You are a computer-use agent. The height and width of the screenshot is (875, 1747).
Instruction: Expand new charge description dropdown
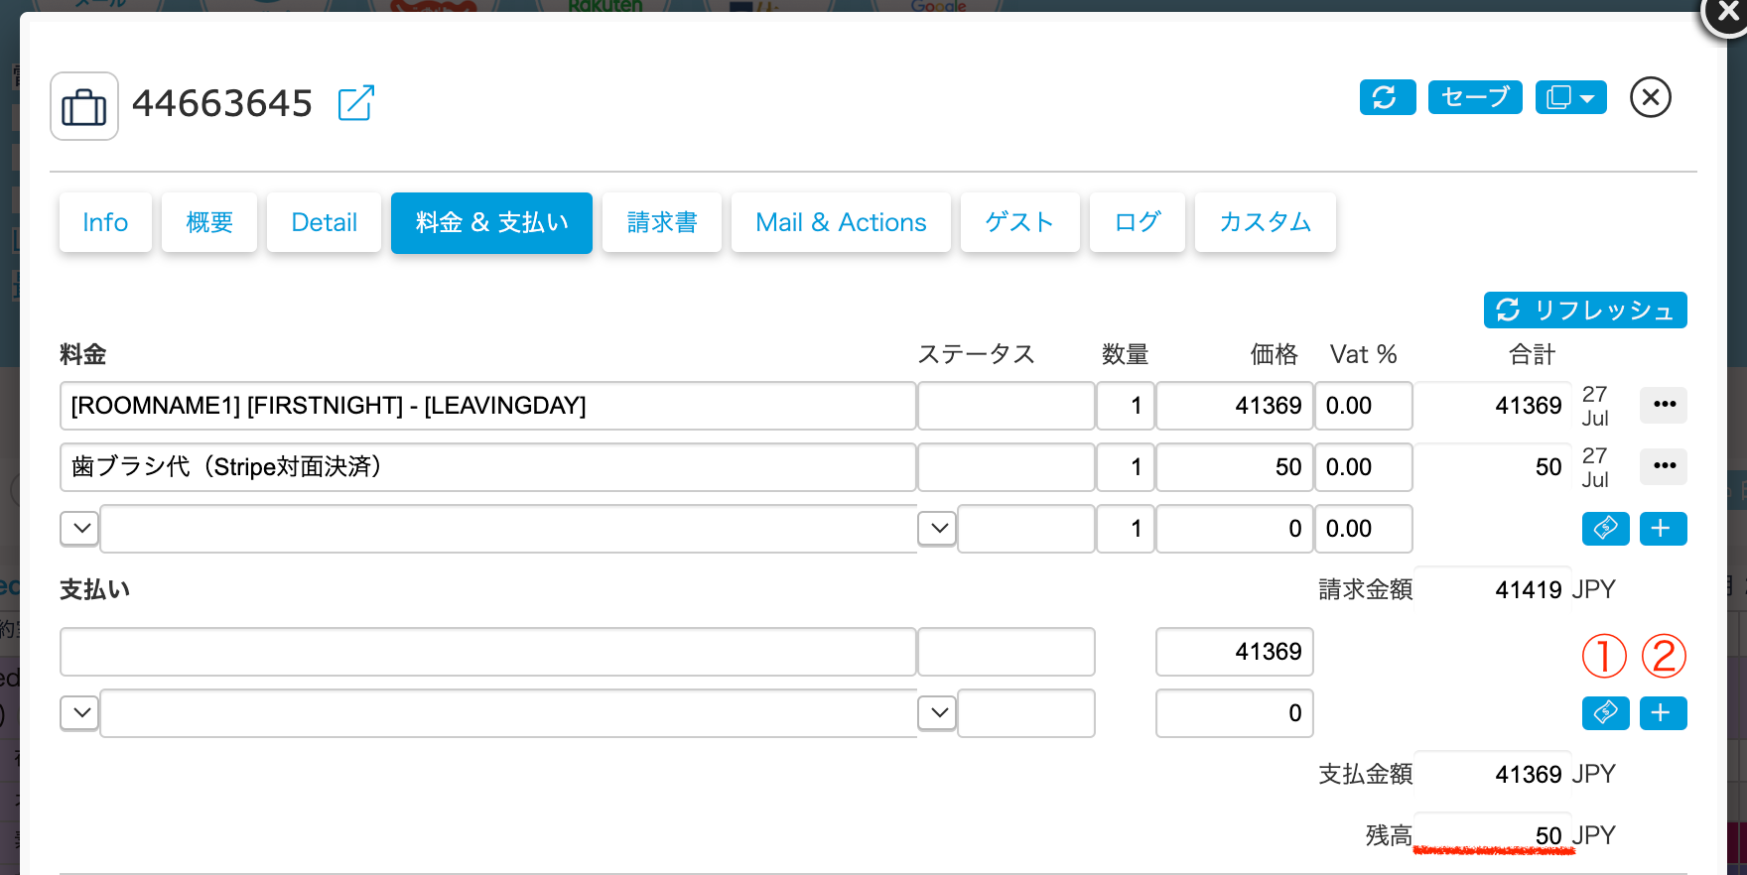80,529
